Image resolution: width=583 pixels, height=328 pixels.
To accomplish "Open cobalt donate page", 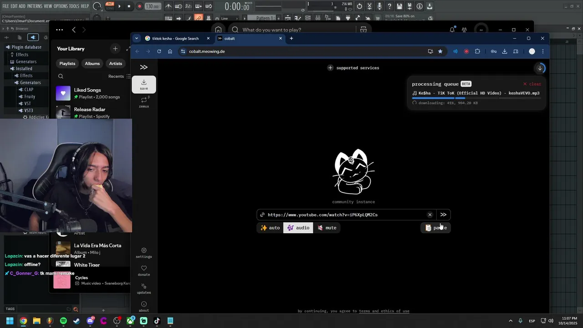I will (144, 271).
